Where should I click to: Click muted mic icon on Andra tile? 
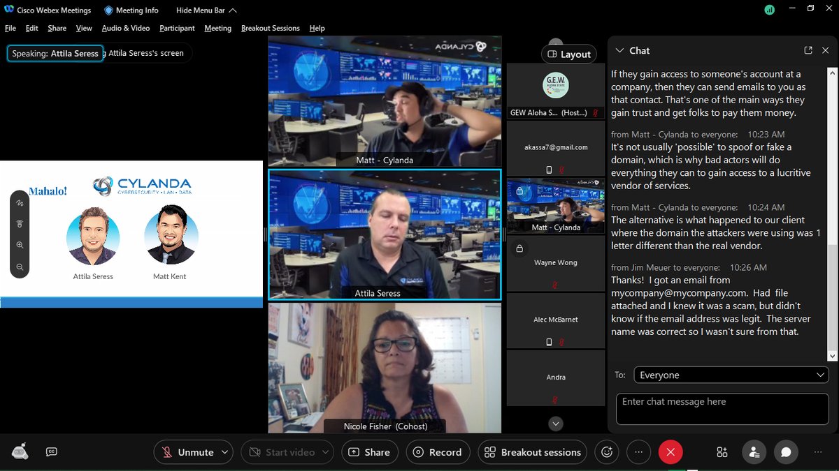click(x=555, y=399)
